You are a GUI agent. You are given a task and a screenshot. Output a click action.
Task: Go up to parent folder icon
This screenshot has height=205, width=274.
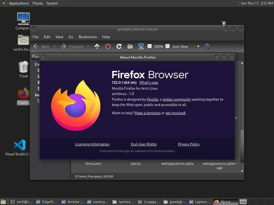click(x=97, y=46)
